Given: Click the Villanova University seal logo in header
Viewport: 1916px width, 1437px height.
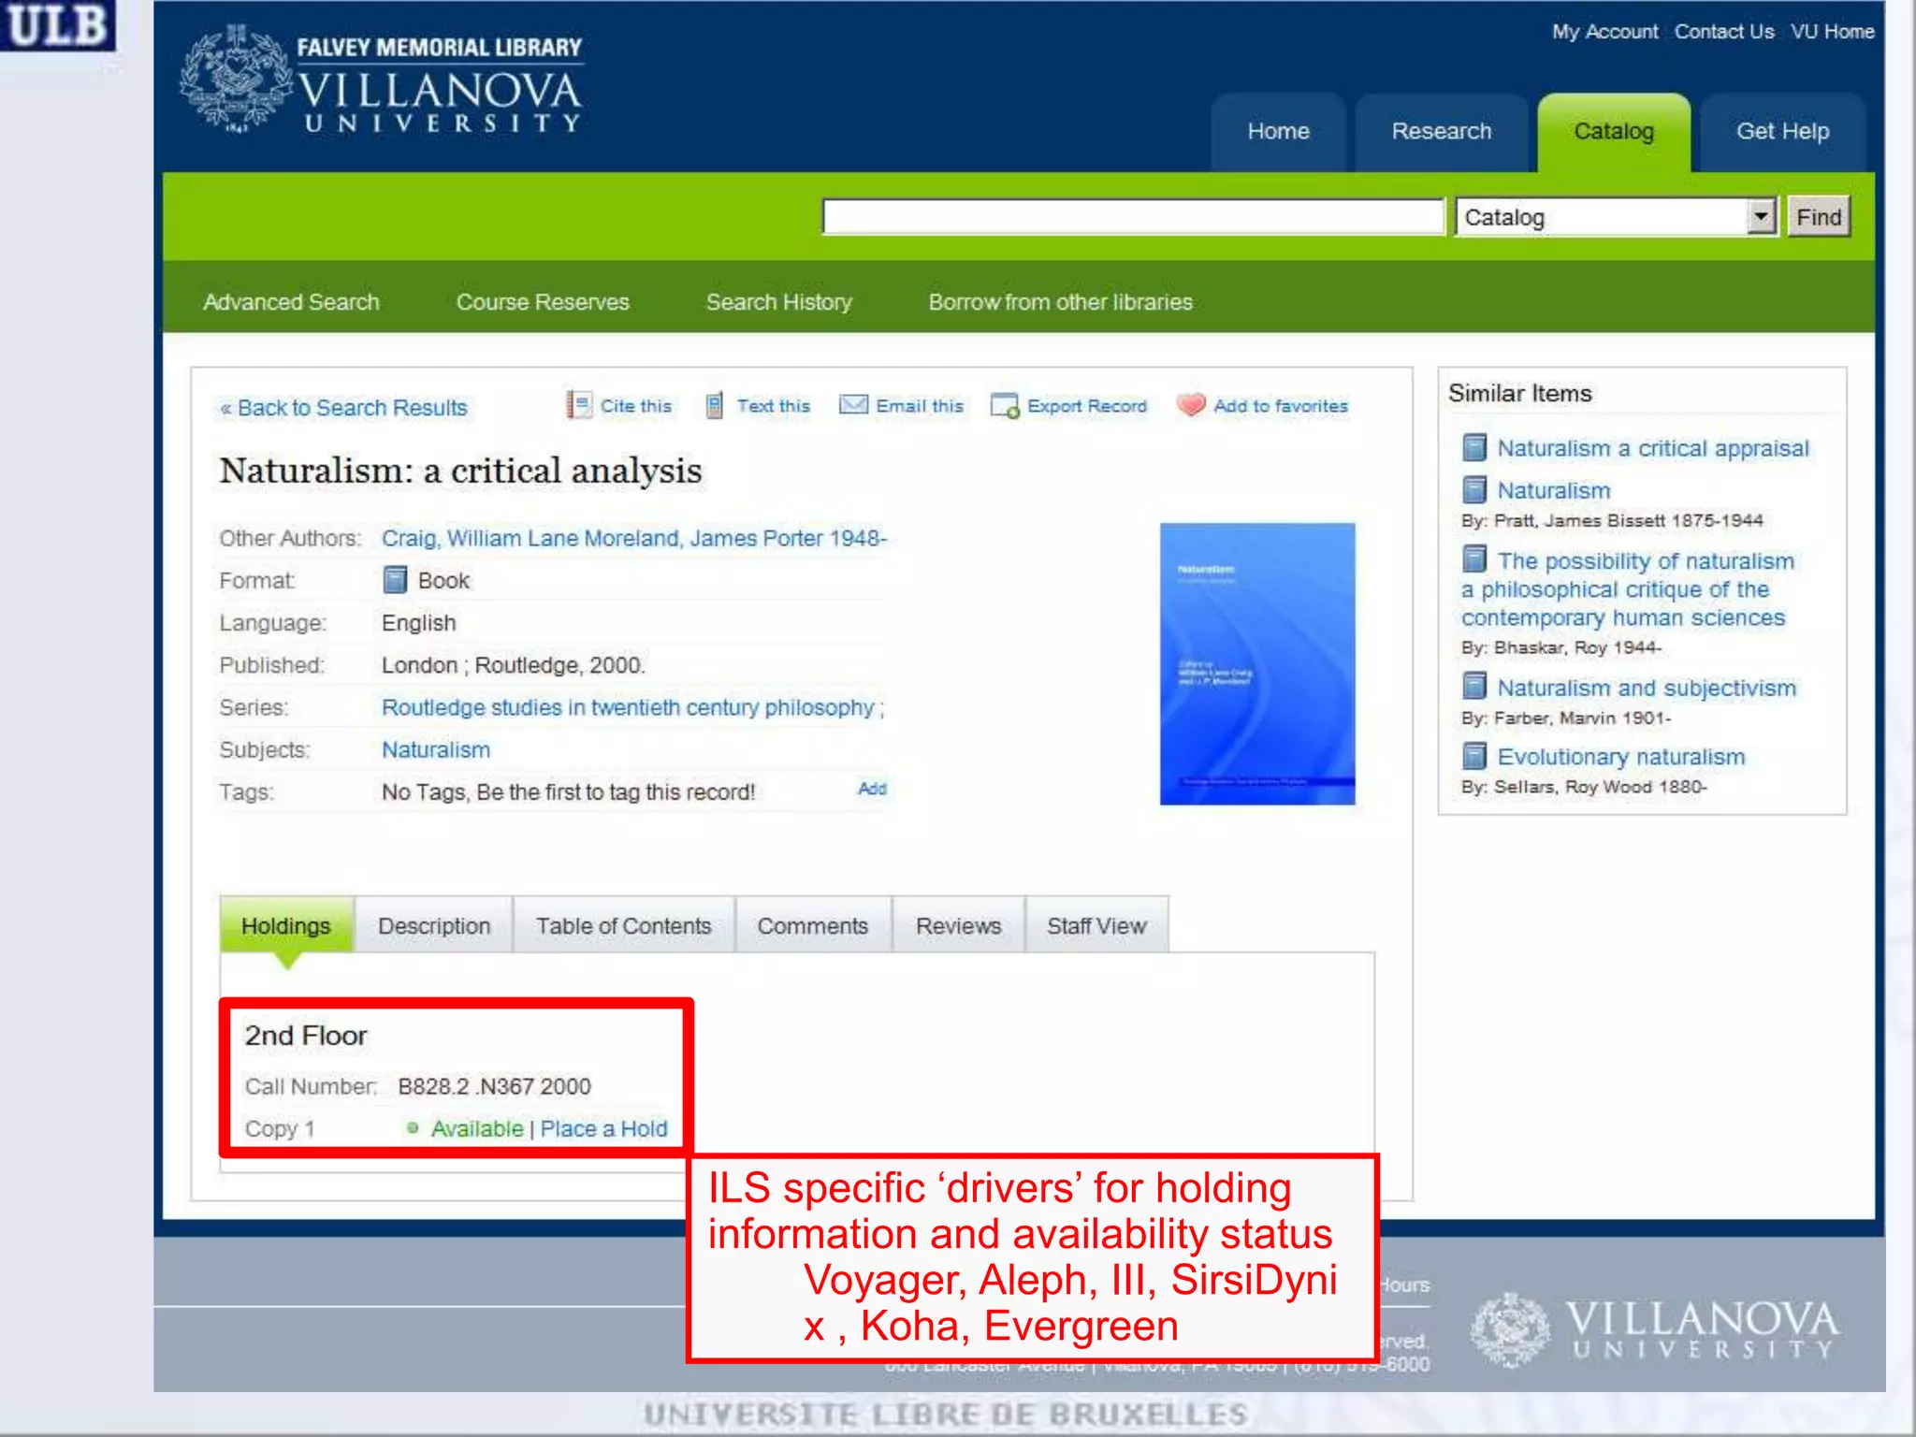Looking at the screenshot, I should (x=236, y=80).
